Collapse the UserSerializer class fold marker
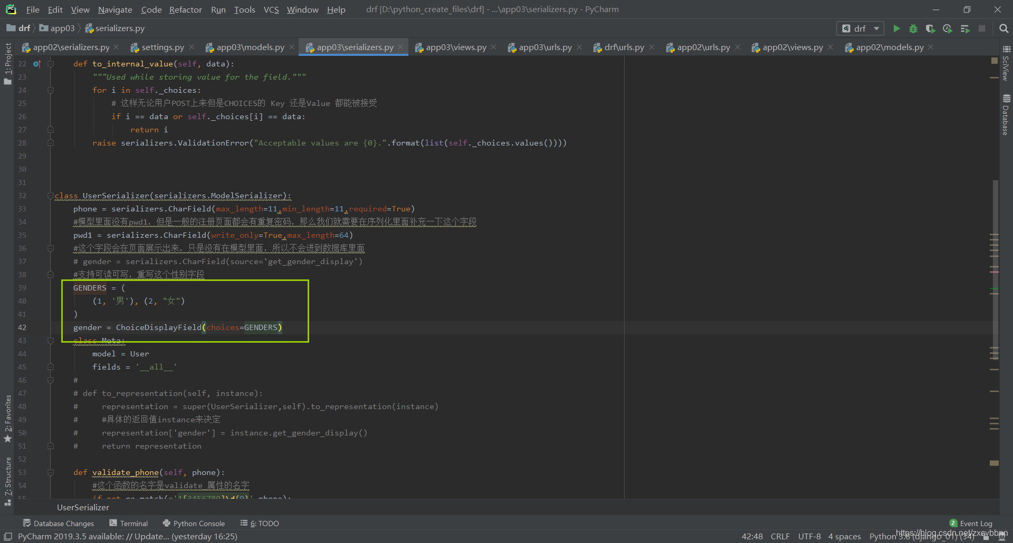This screenshot has width=1013, height=543. 51,196
